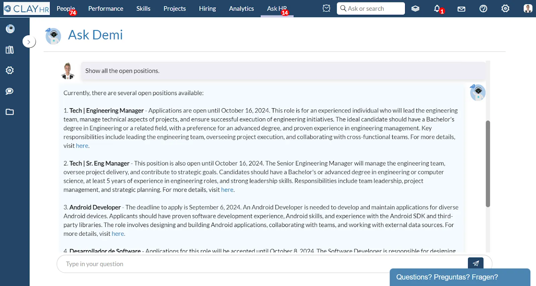Open the Skills menu
The image size is (536, 286).
pyautogui.click(x=143, y=9)
